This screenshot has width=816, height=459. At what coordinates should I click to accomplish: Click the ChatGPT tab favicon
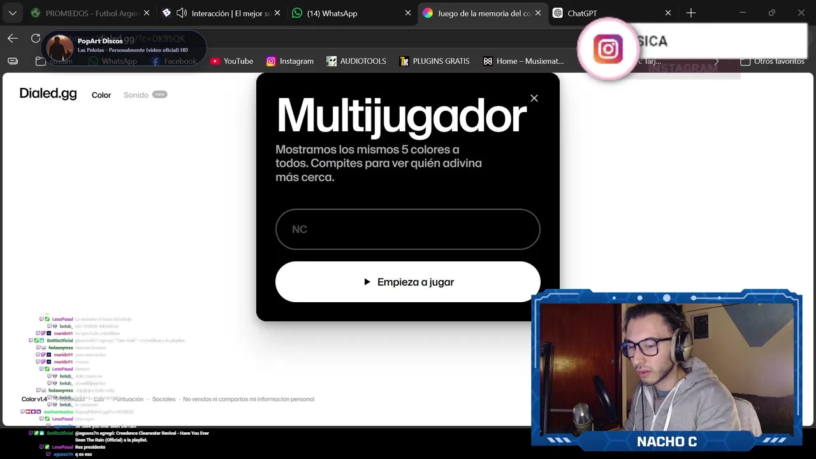pyautogui.click(x=558, y=13)
